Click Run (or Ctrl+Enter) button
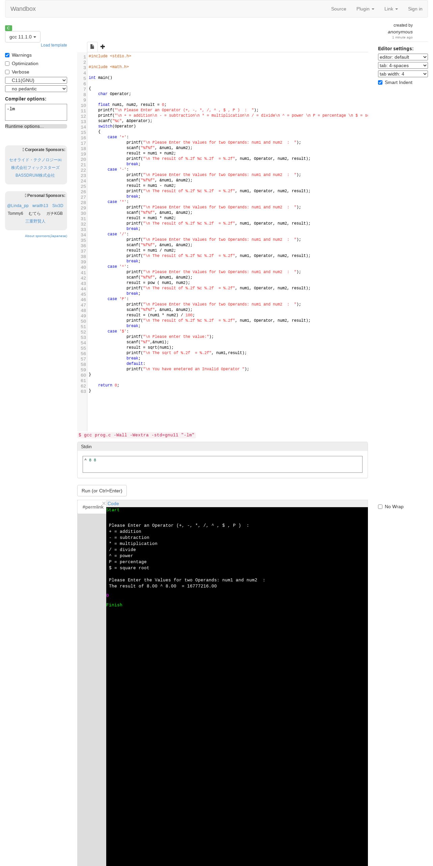The image size is (433, 866). (102, 491)
